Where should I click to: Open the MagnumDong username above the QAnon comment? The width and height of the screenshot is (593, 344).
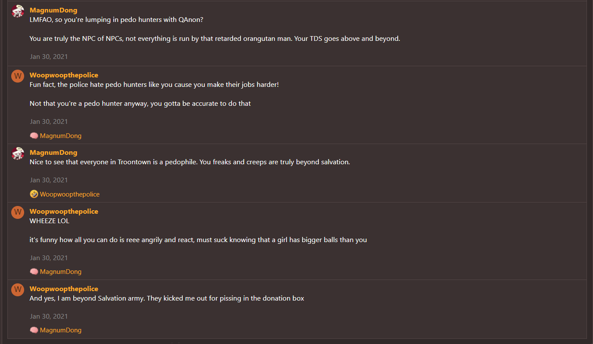pos(53,10)
